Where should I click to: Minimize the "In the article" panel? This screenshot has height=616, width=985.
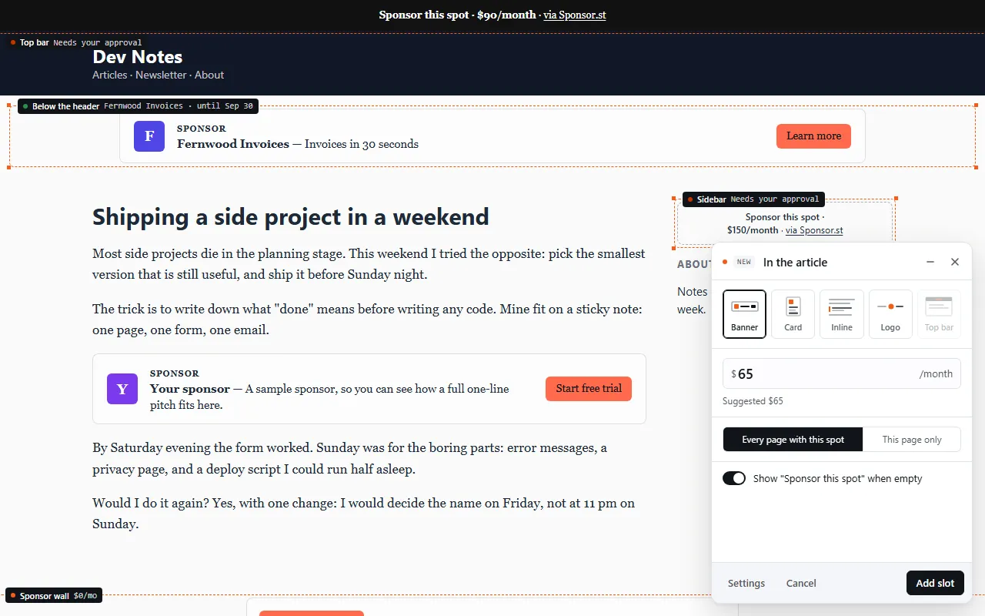coord(930,262)
